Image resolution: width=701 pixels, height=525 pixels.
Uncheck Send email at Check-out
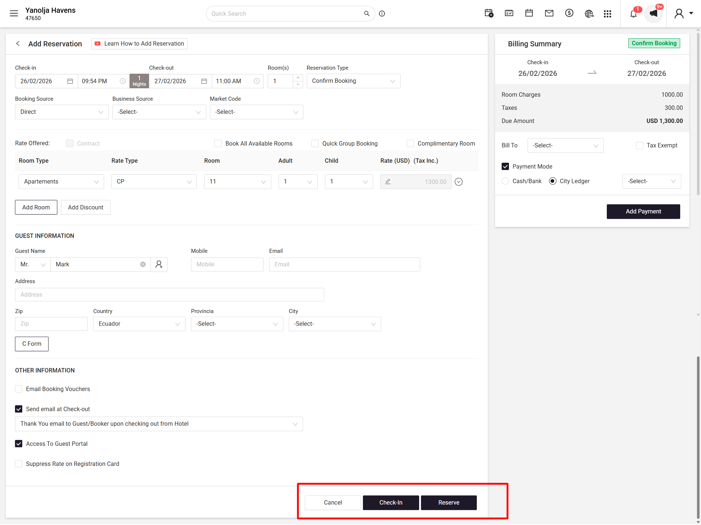pos(19,409)
